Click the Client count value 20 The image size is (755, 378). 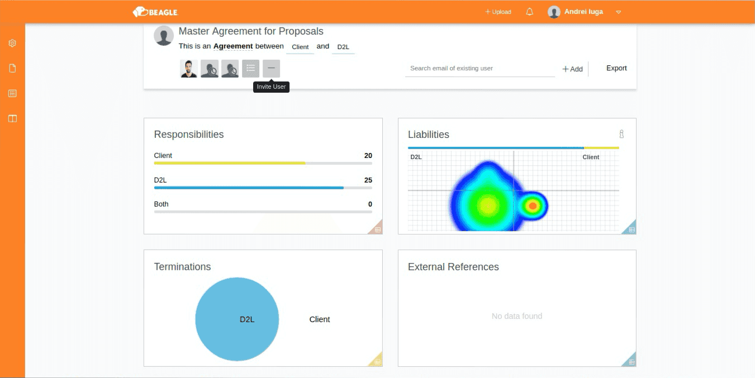pos(368,156)
